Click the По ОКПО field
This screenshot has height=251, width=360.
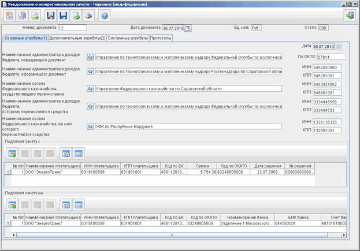pyautogui.click(x=331, y=57)
